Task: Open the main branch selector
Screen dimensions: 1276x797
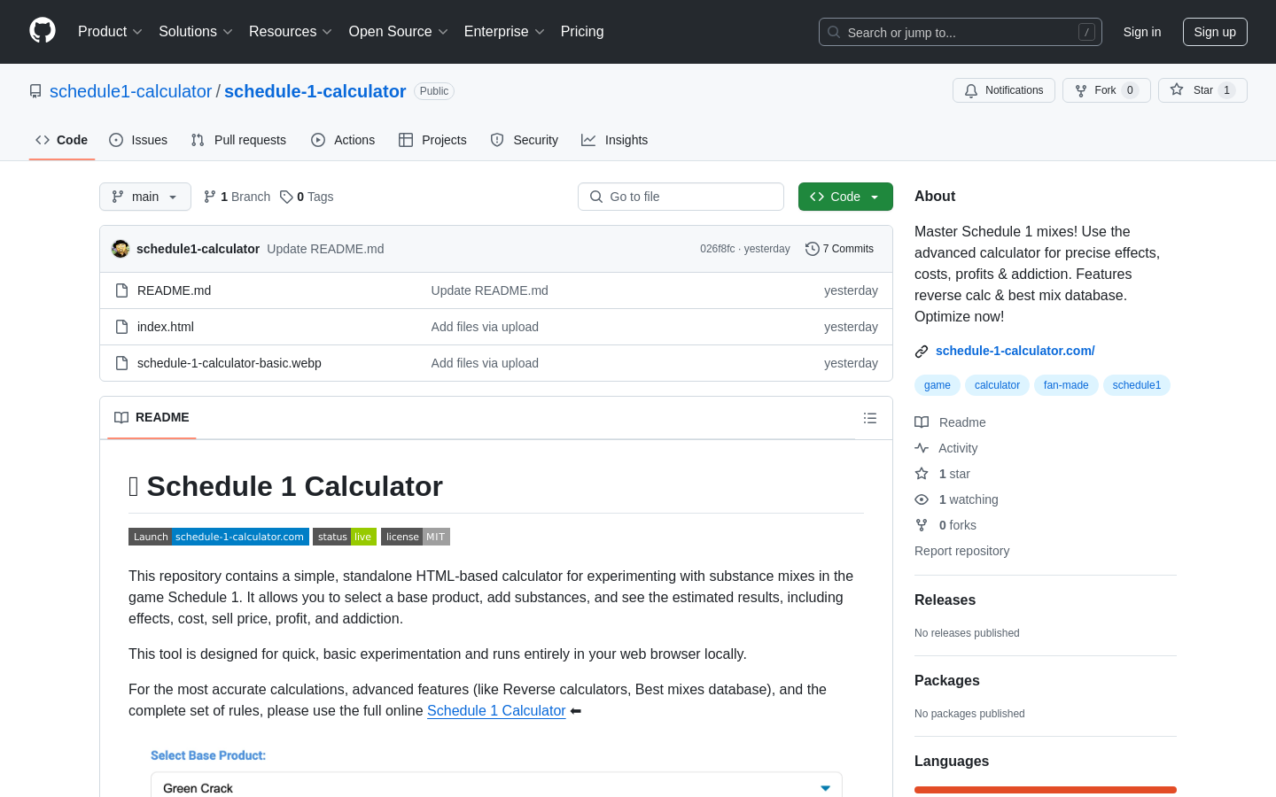Action: click(145, 197)
